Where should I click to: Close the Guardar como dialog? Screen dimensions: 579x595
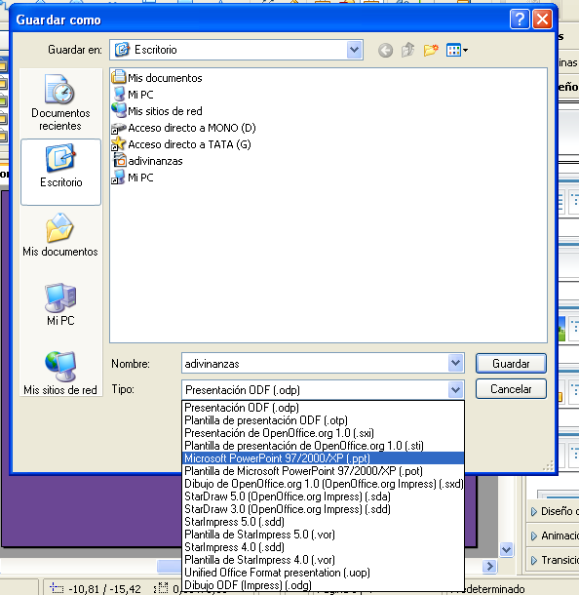pyautogui.click(x=542, y=19)
